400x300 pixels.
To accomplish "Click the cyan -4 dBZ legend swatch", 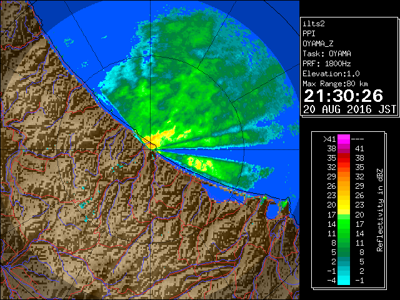I will [344, 281].
